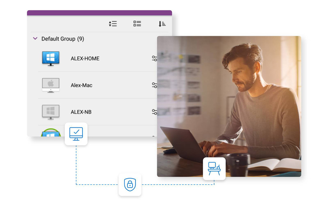This screenshot has height=206, width=328.
Task: Select the Alex-Mac computer name
Action: coord(81,85)
